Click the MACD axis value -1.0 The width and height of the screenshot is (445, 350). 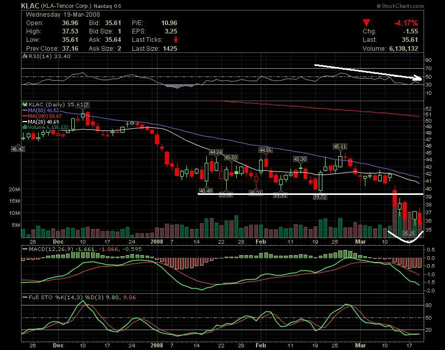click(x=430, y=275)
